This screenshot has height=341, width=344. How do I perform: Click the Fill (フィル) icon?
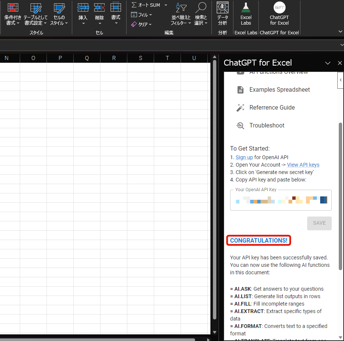coord(134,15)
